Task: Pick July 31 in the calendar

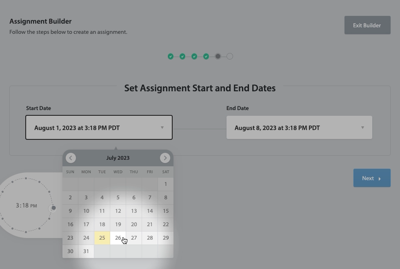Action: click(86, 251)
